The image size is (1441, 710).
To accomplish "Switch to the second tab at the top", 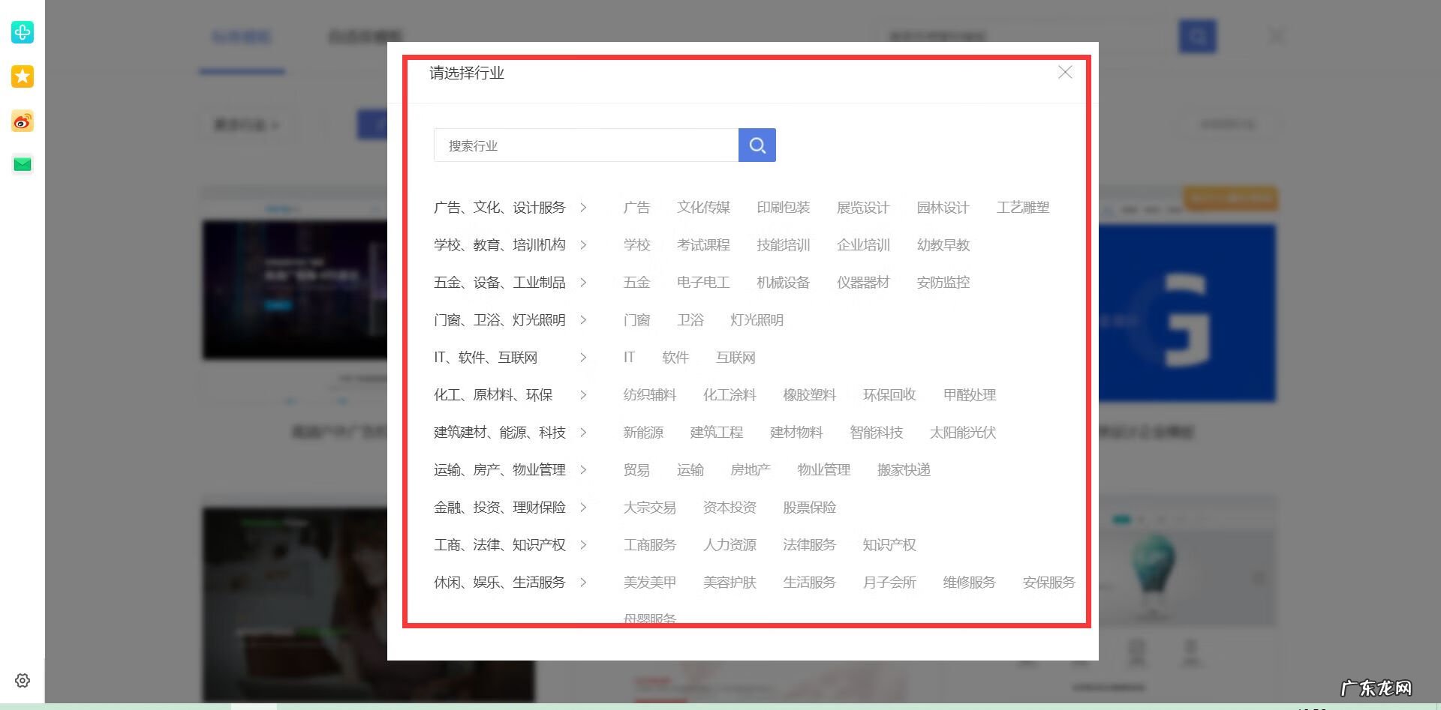I will (366, 36).
